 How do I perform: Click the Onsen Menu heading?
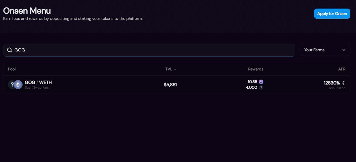[x=27, y=11]
